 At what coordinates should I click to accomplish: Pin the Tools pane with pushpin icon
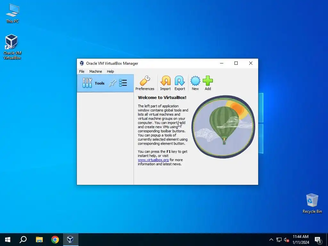112,83
